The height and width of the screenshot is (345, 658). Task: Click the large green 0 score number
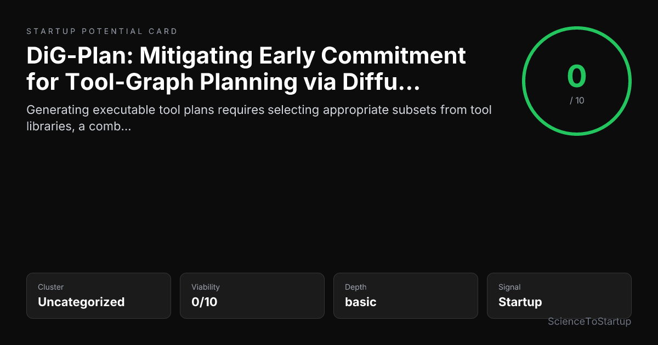(x=577, y=76)
